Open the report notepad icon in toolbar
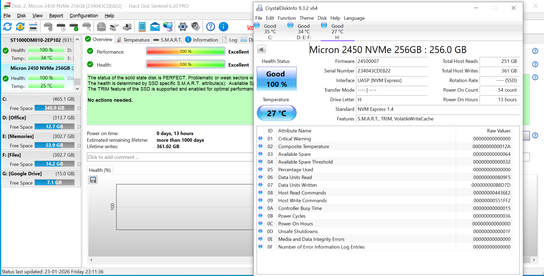 [142, 27]
